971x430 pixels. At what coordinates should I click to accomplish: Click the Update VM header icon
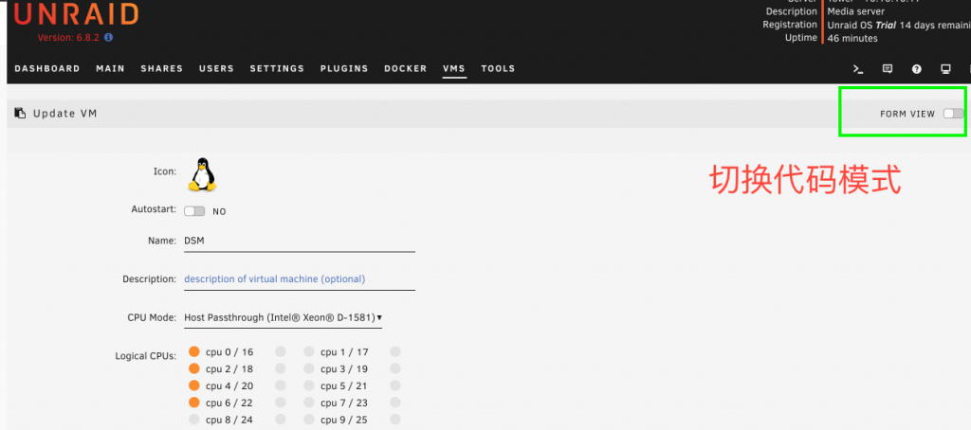(21, 114)
